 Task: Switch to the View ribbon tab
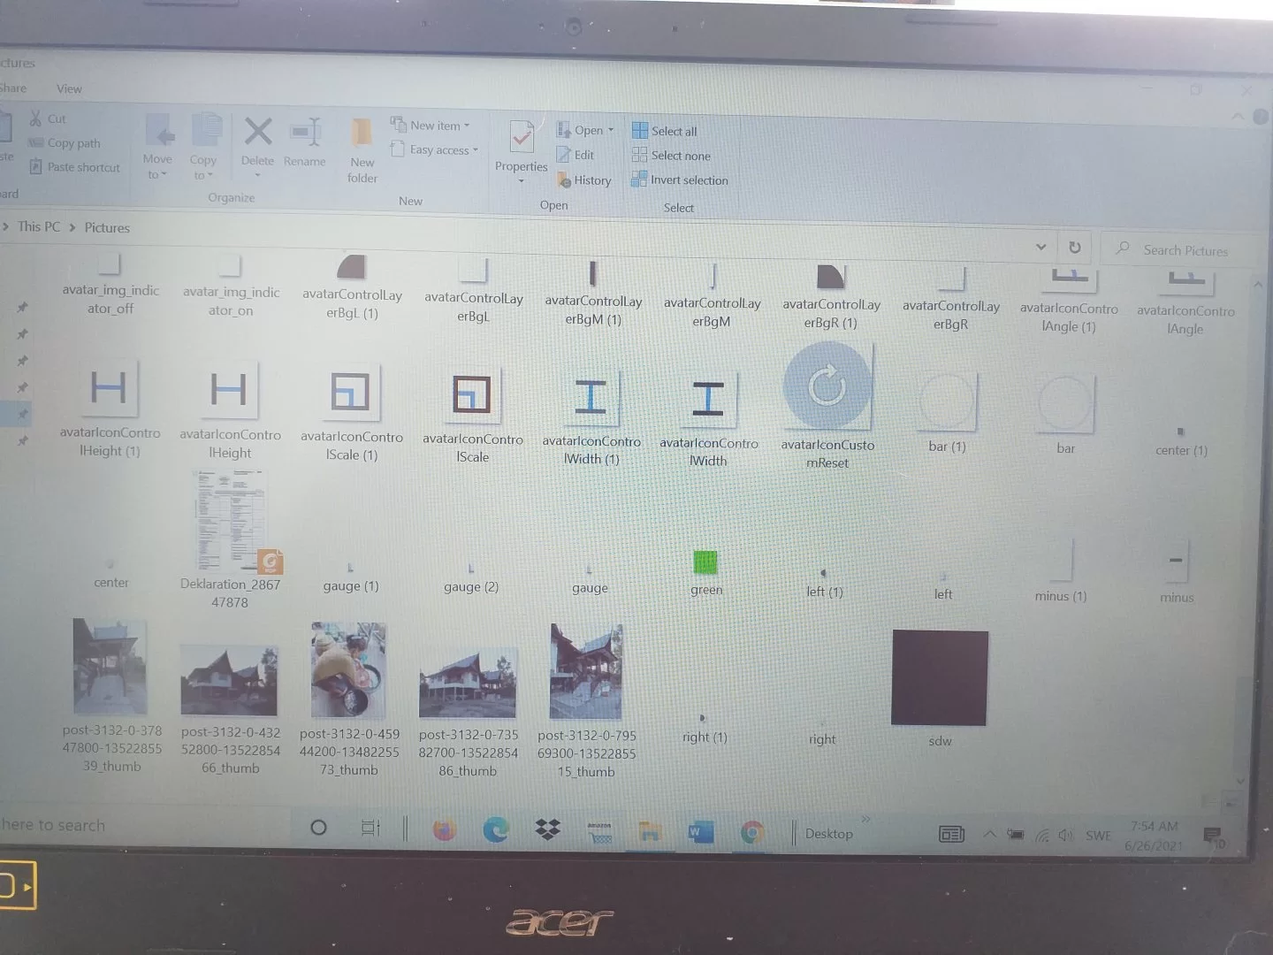[x=69, y=88]
